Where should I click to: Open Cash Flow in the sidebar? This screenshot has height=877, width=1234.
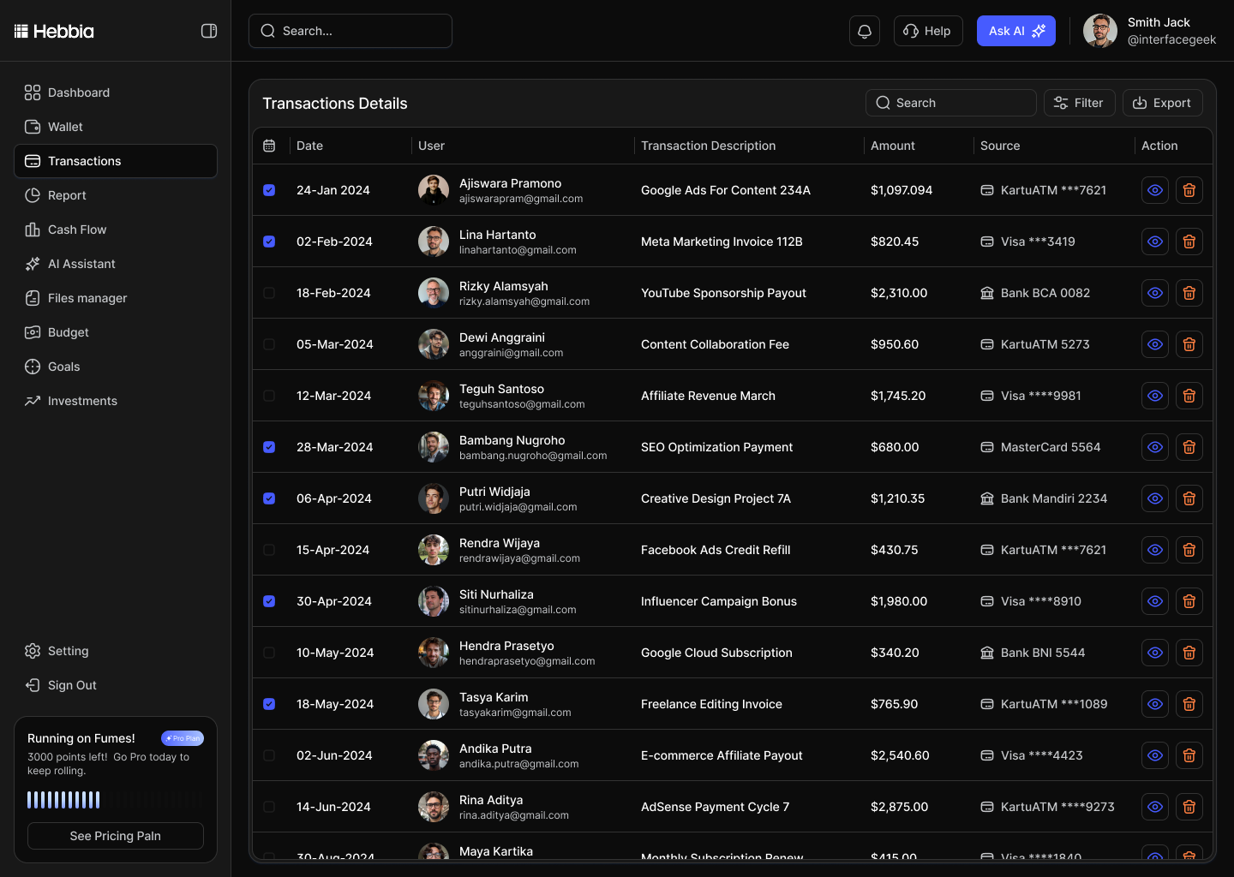[77, 230]
